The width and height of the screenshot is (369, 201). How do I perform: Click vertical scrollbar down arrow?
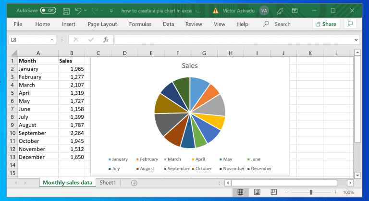tap(357, 176)
